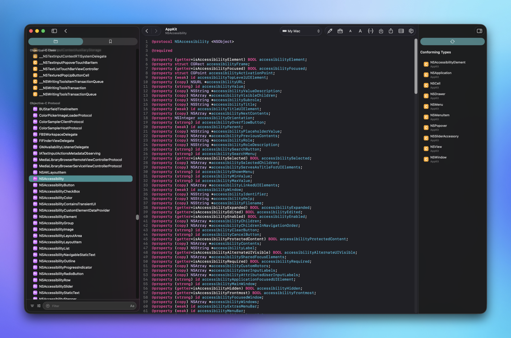Image resolution: width=511 pixels, height=338 pixels.
Task: Select __NSTexturedPopUpButtonCell class
Action: pos(81,75)
